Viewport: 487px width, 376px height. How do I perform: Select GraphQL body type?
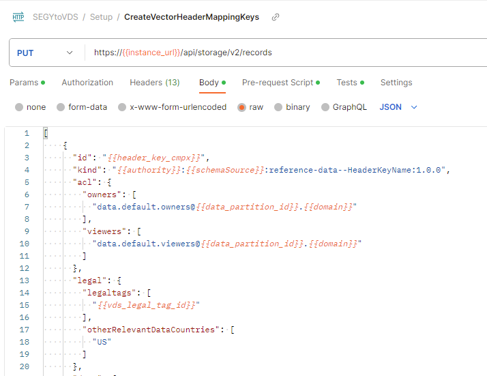(x=344, y=107)
